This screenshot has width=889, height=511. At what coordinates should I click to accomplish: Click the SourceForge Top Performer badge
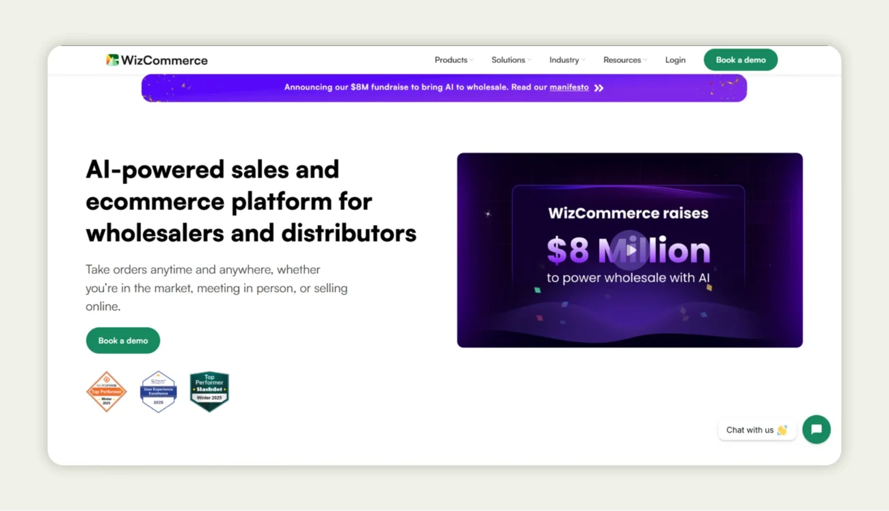point(107,391)
